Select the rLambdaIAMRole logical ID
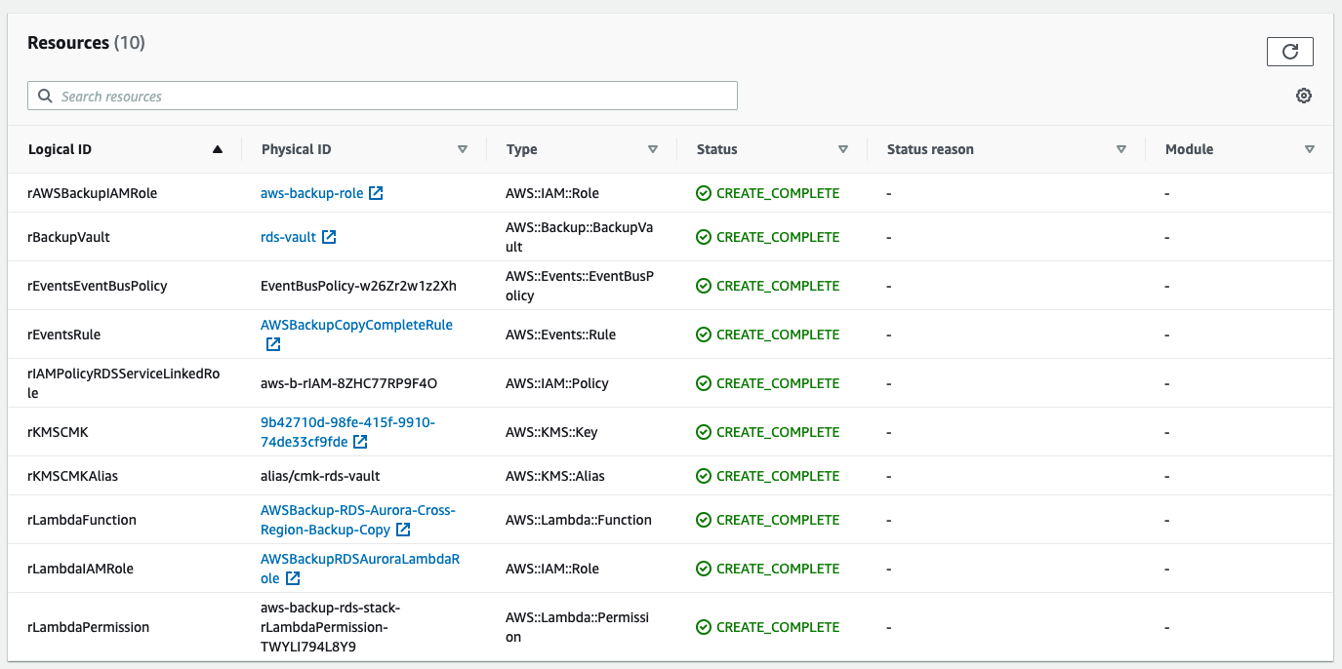Viewport: 1342px width, 669px height. [81, 569]
